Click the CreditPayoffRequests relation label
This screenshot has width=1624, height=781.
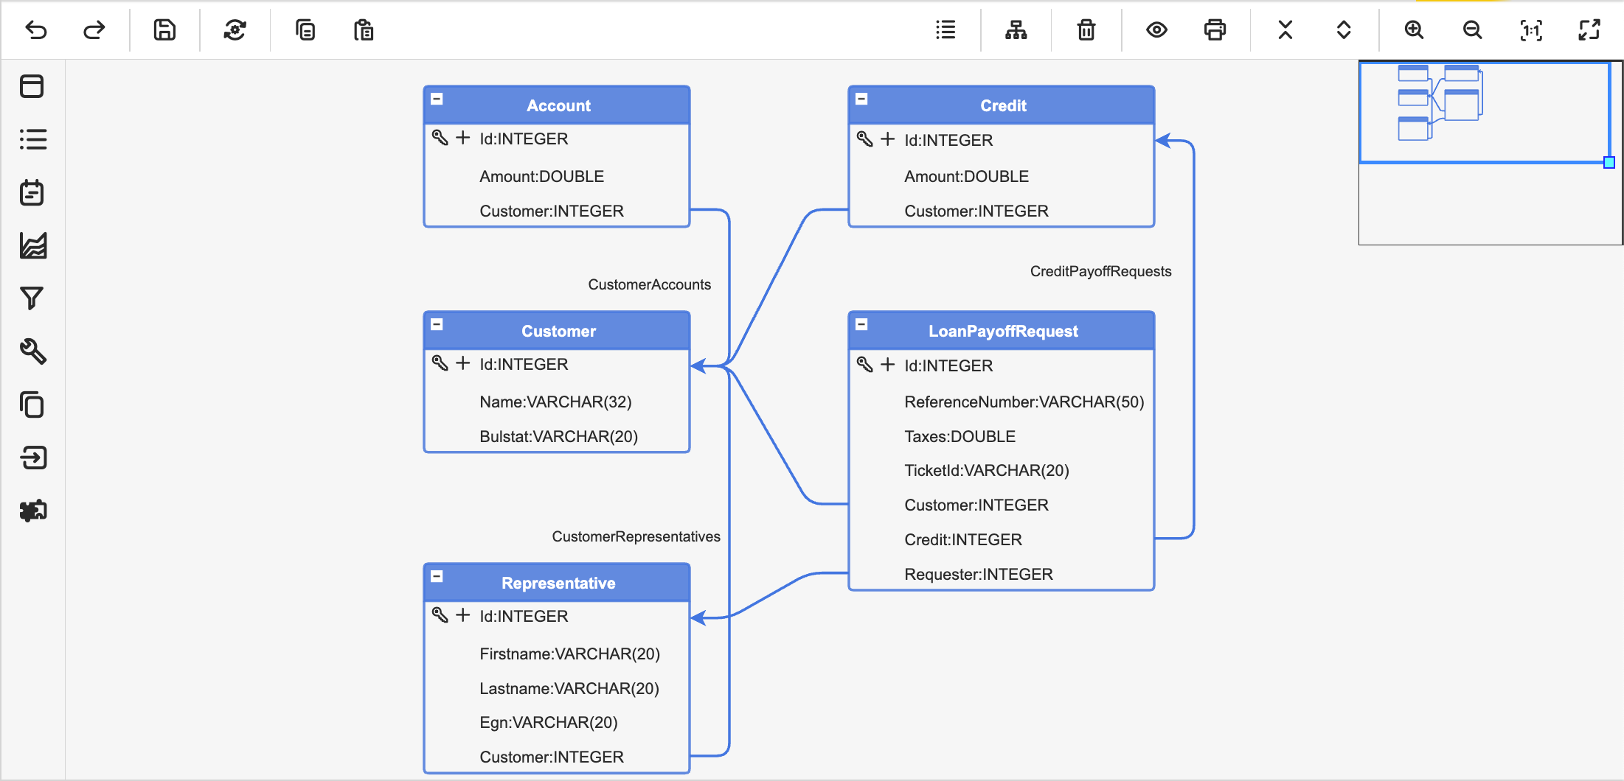1100,271
